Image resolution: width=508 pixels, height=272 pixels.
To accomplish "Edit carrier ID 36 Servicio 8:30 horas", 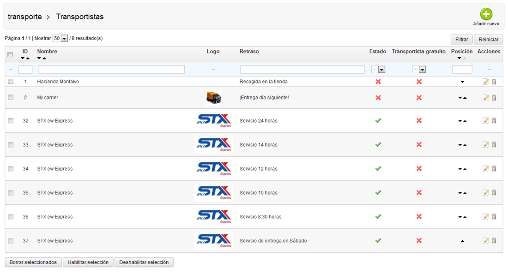I will pyautogui.click(x=485, y=216).
